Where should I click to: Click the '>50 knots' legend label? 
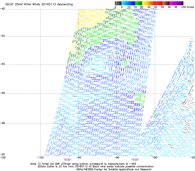187,7
